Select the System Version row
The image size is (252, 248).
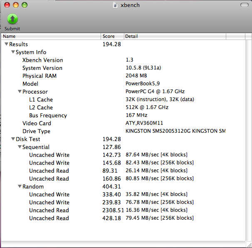click(x=123, y=68)
